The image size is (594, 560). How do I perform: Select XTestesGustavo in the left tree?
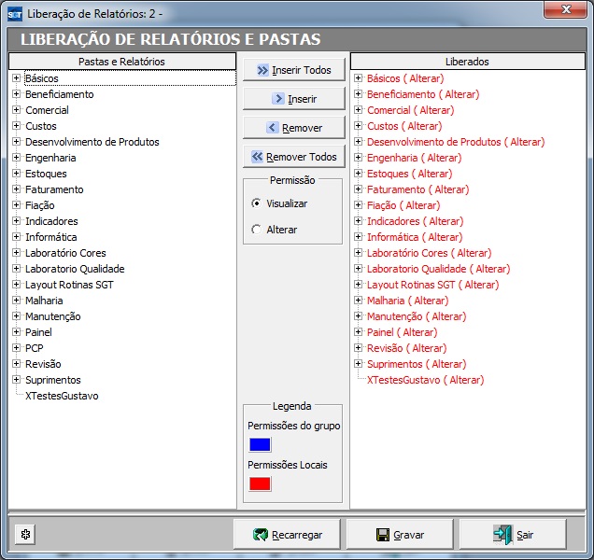coord(62,396)
